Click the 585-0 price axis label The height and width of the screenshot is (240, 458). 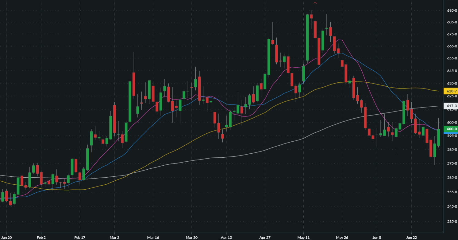tap(452, 150)
